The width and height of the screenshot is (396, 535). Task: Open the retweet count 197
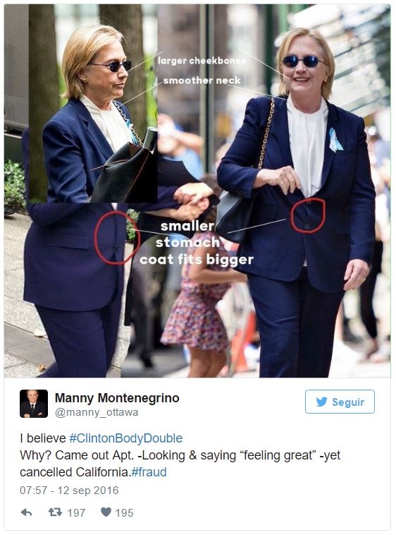(x=76, y=512)
